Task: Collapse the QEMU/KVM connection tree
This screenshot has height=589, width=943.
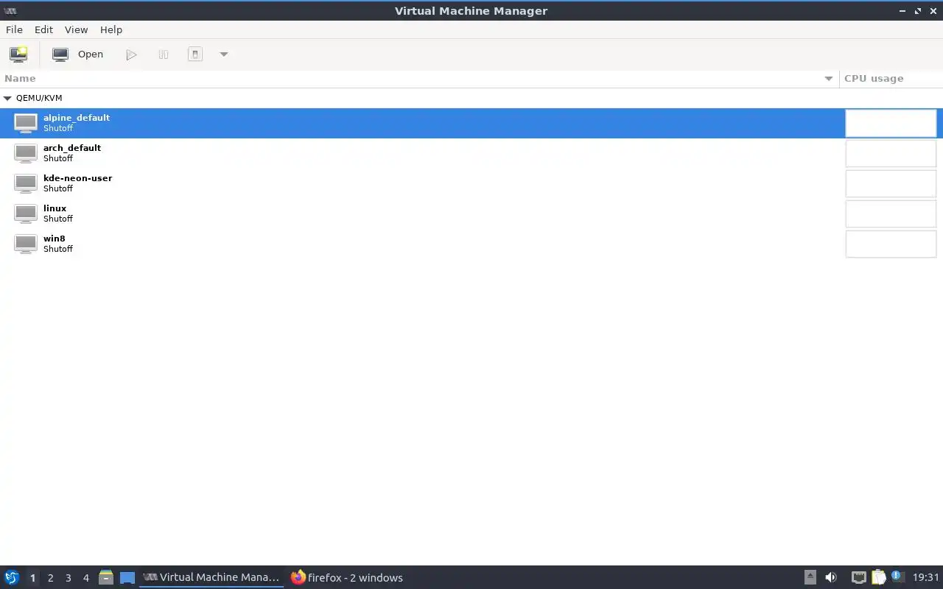Action: point(7,98)
